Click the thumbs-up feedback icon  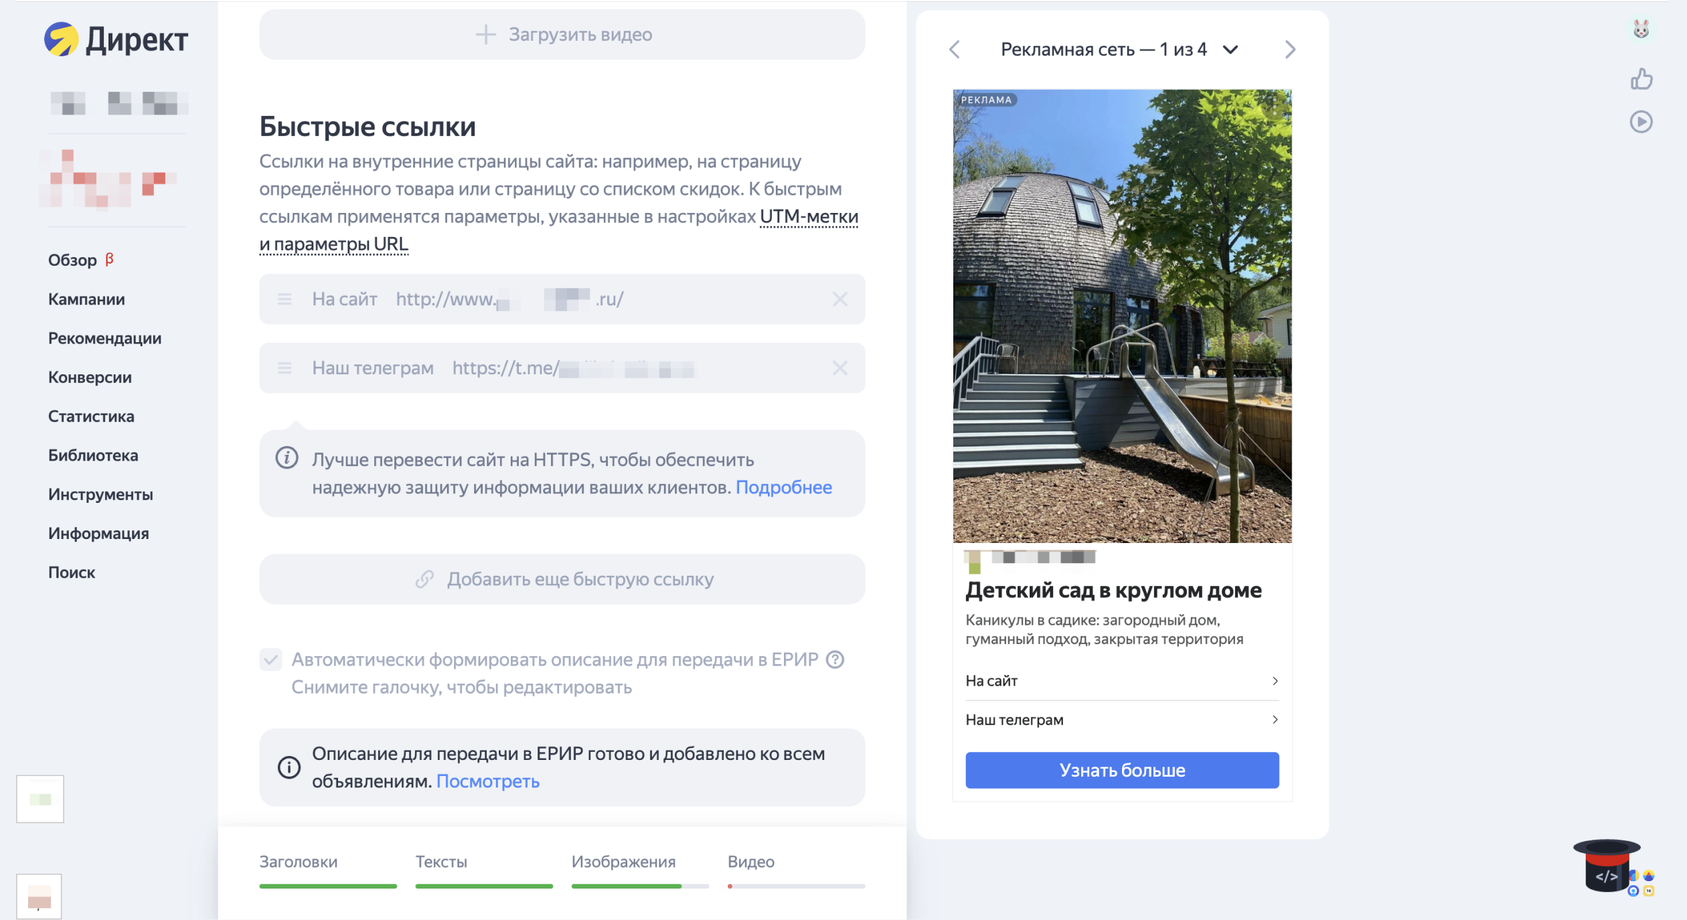point(1641,79)
